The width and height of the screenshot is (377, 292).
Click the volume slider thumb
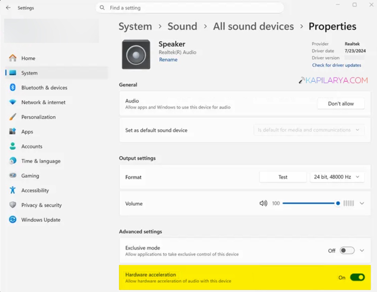(x=338, y=203)
